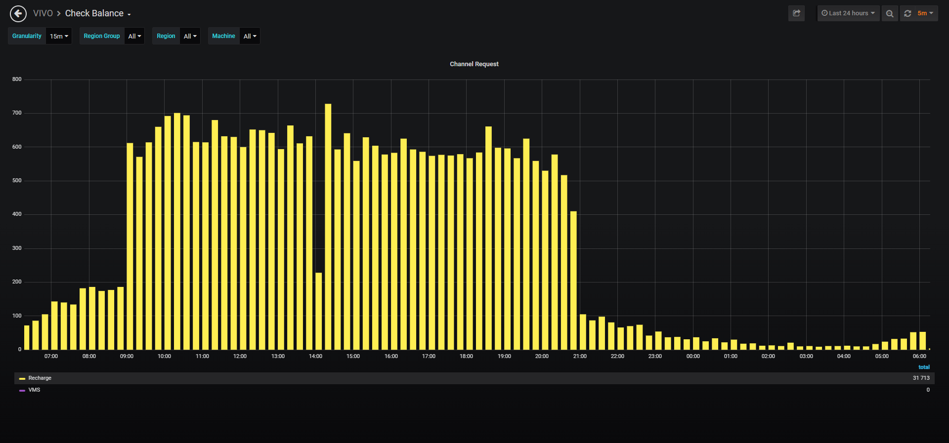Click the 14:00 x-axis time label
Viewport: 949px width, 443px height.
pos(315,357)
